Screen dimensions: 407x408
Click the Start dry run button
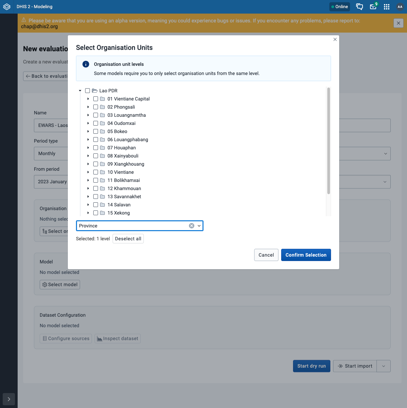(312, 366)
